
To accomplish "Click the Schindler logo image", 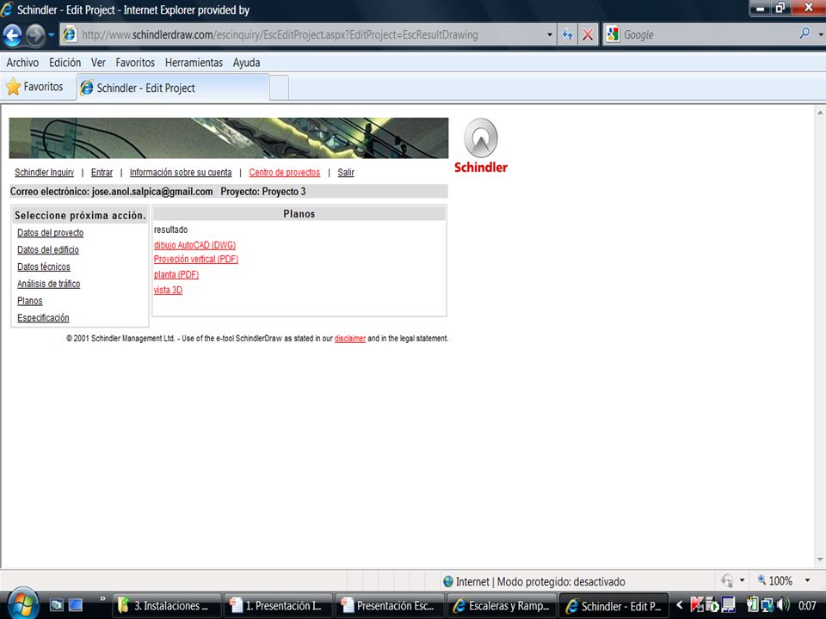I will 480,146.
